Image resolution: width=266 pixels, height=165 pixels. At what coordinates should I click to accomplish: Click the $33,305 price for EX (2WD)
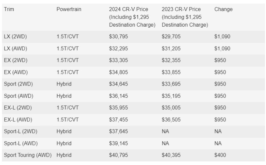coord(118,60)
